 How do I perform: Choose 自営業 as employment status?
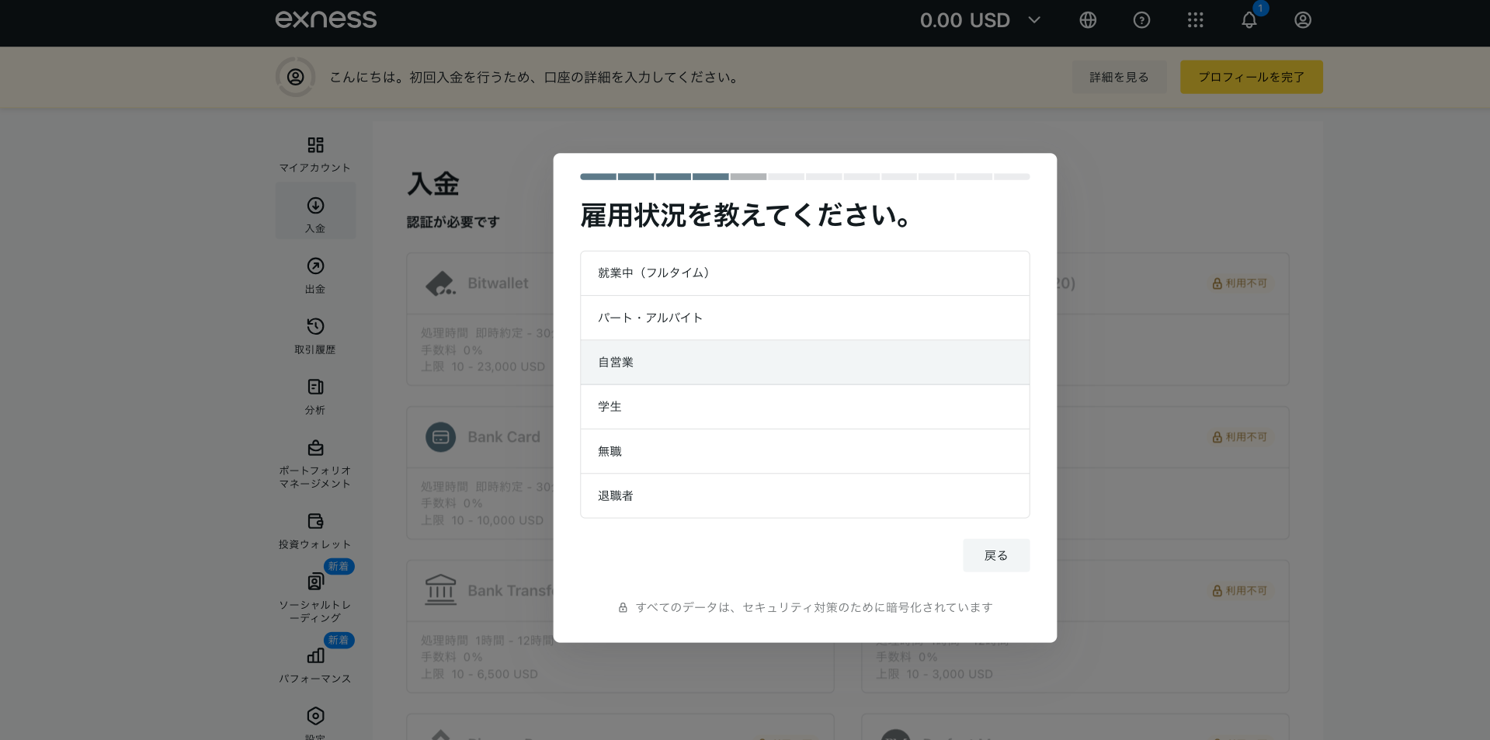[804, 363]
